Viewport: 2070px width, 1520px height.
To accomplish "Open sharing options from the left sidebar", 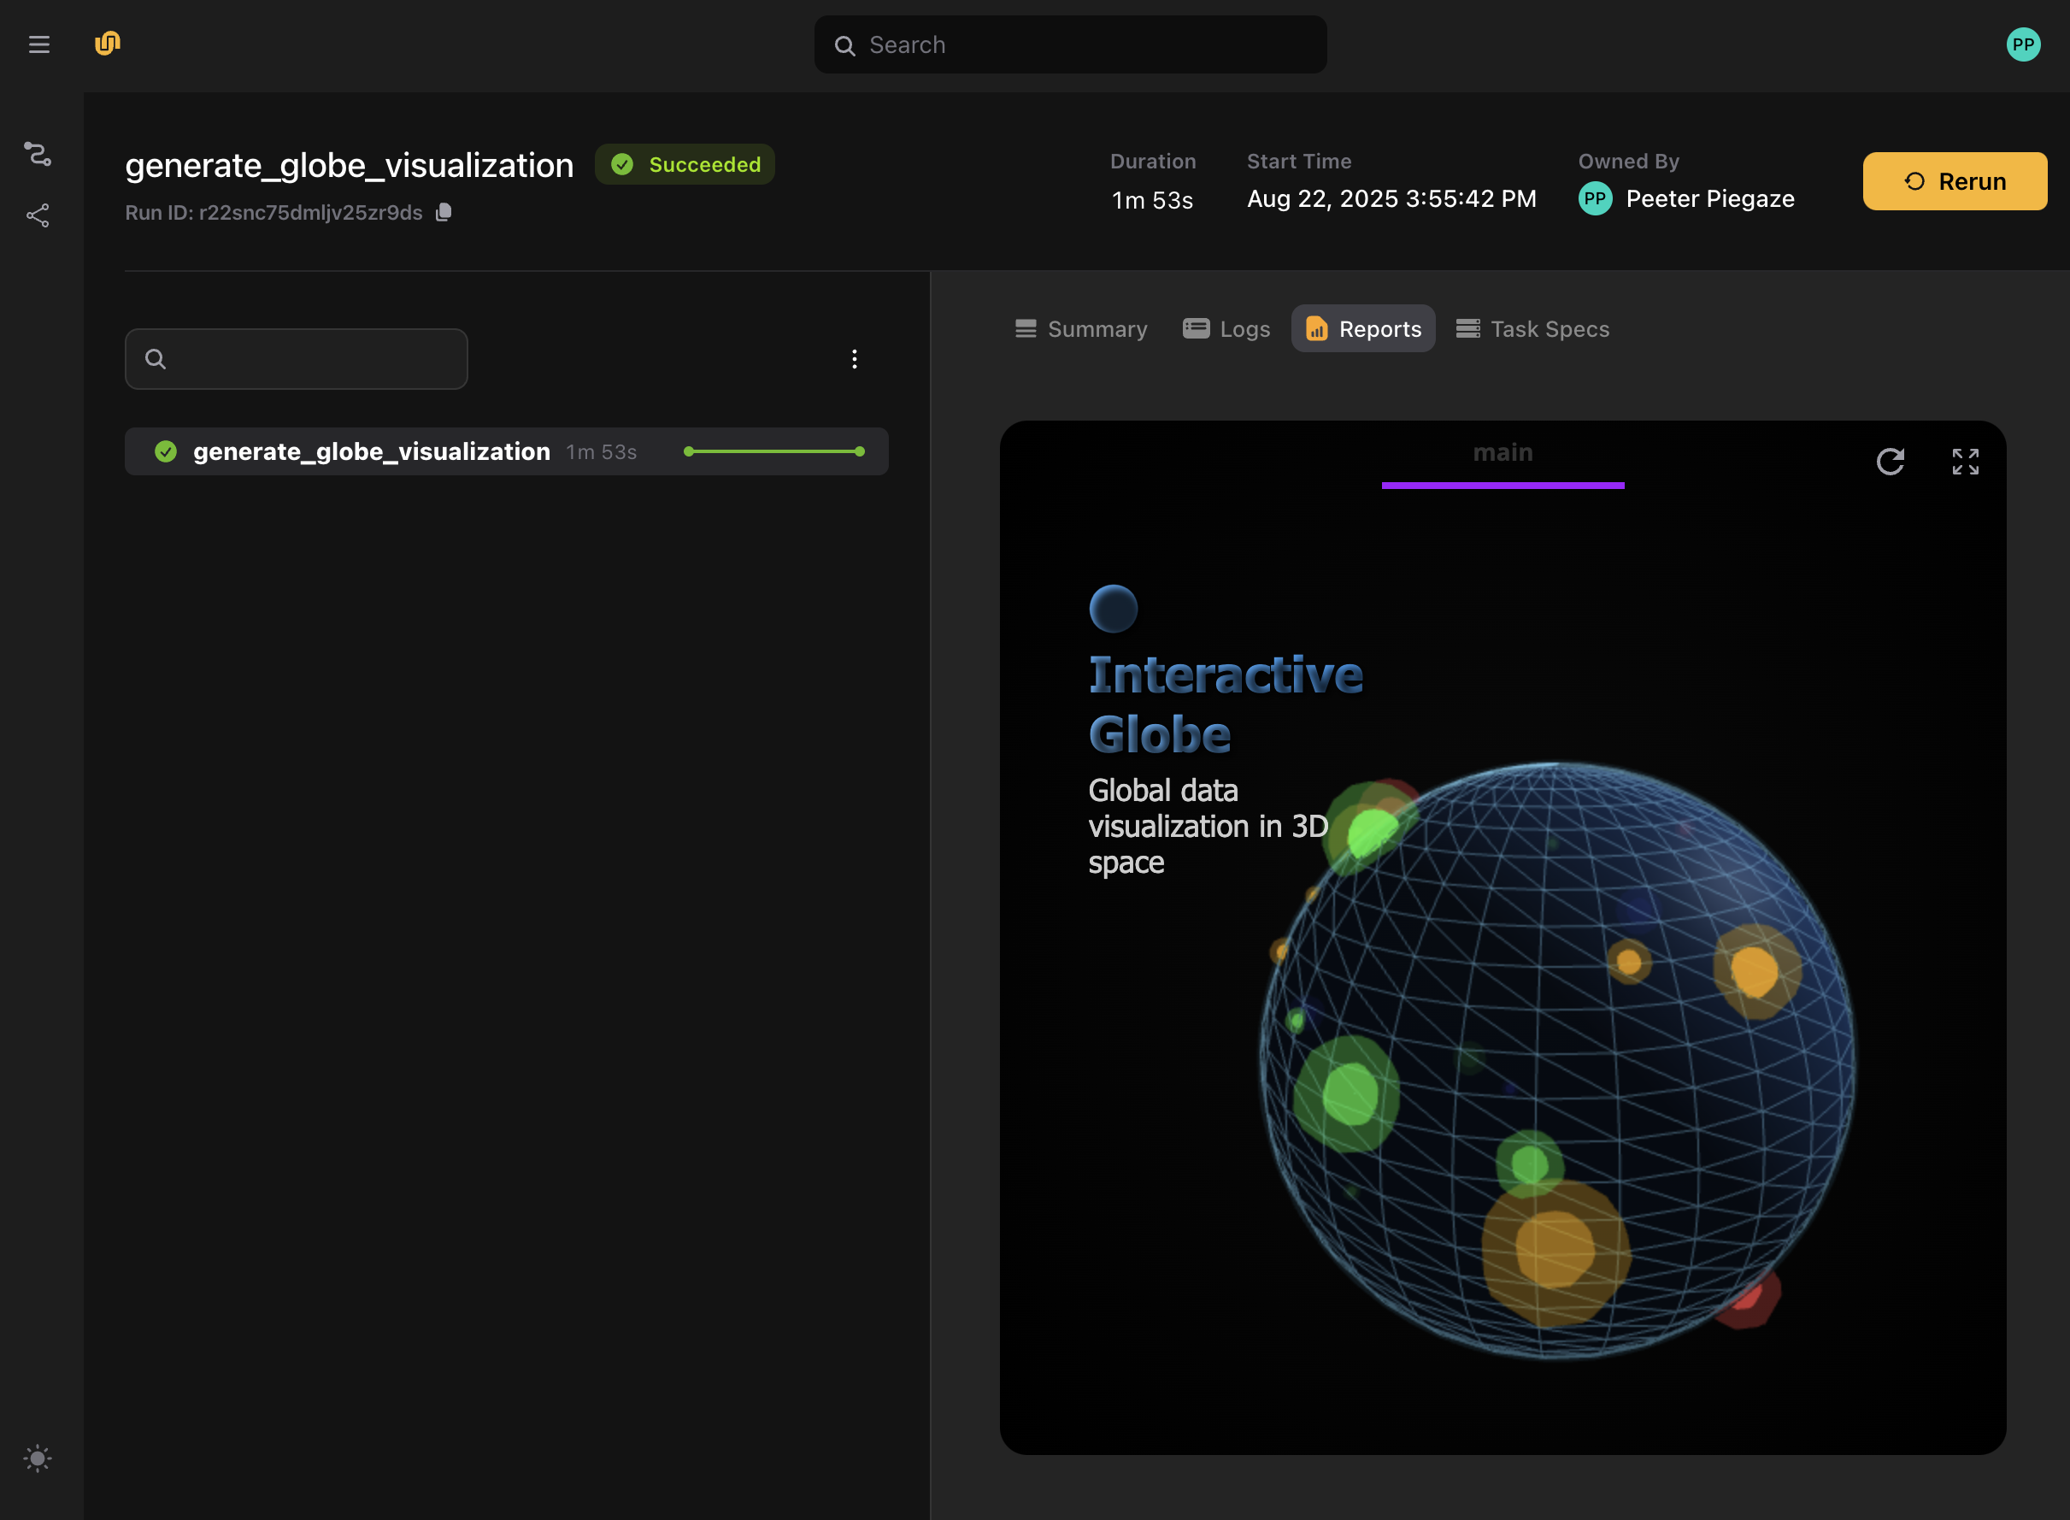I will tap(38, 215).
